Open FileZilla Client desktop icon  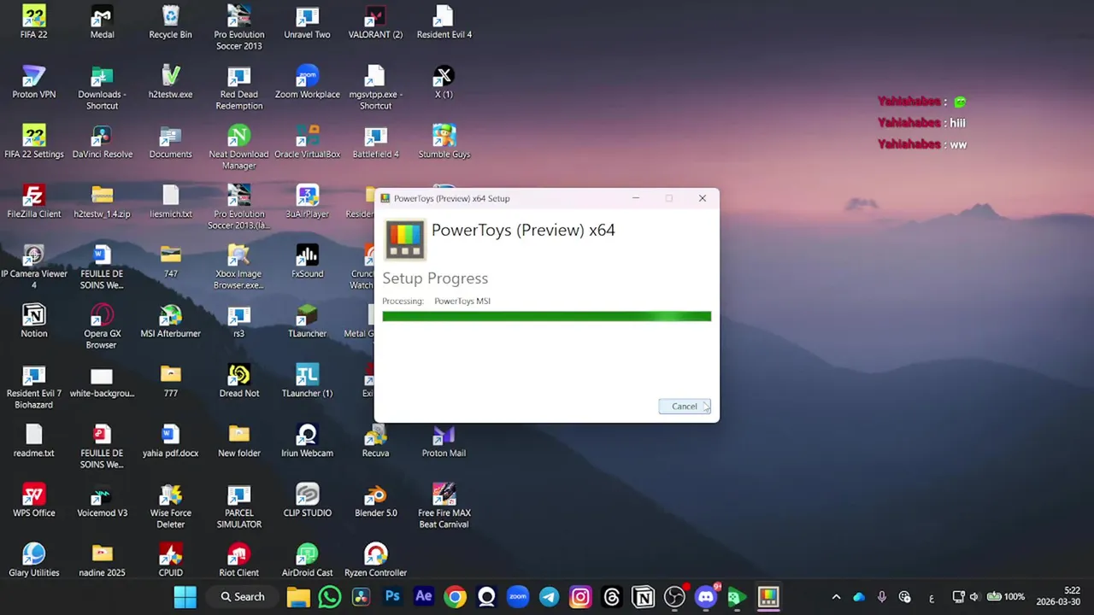pos(34,201)
